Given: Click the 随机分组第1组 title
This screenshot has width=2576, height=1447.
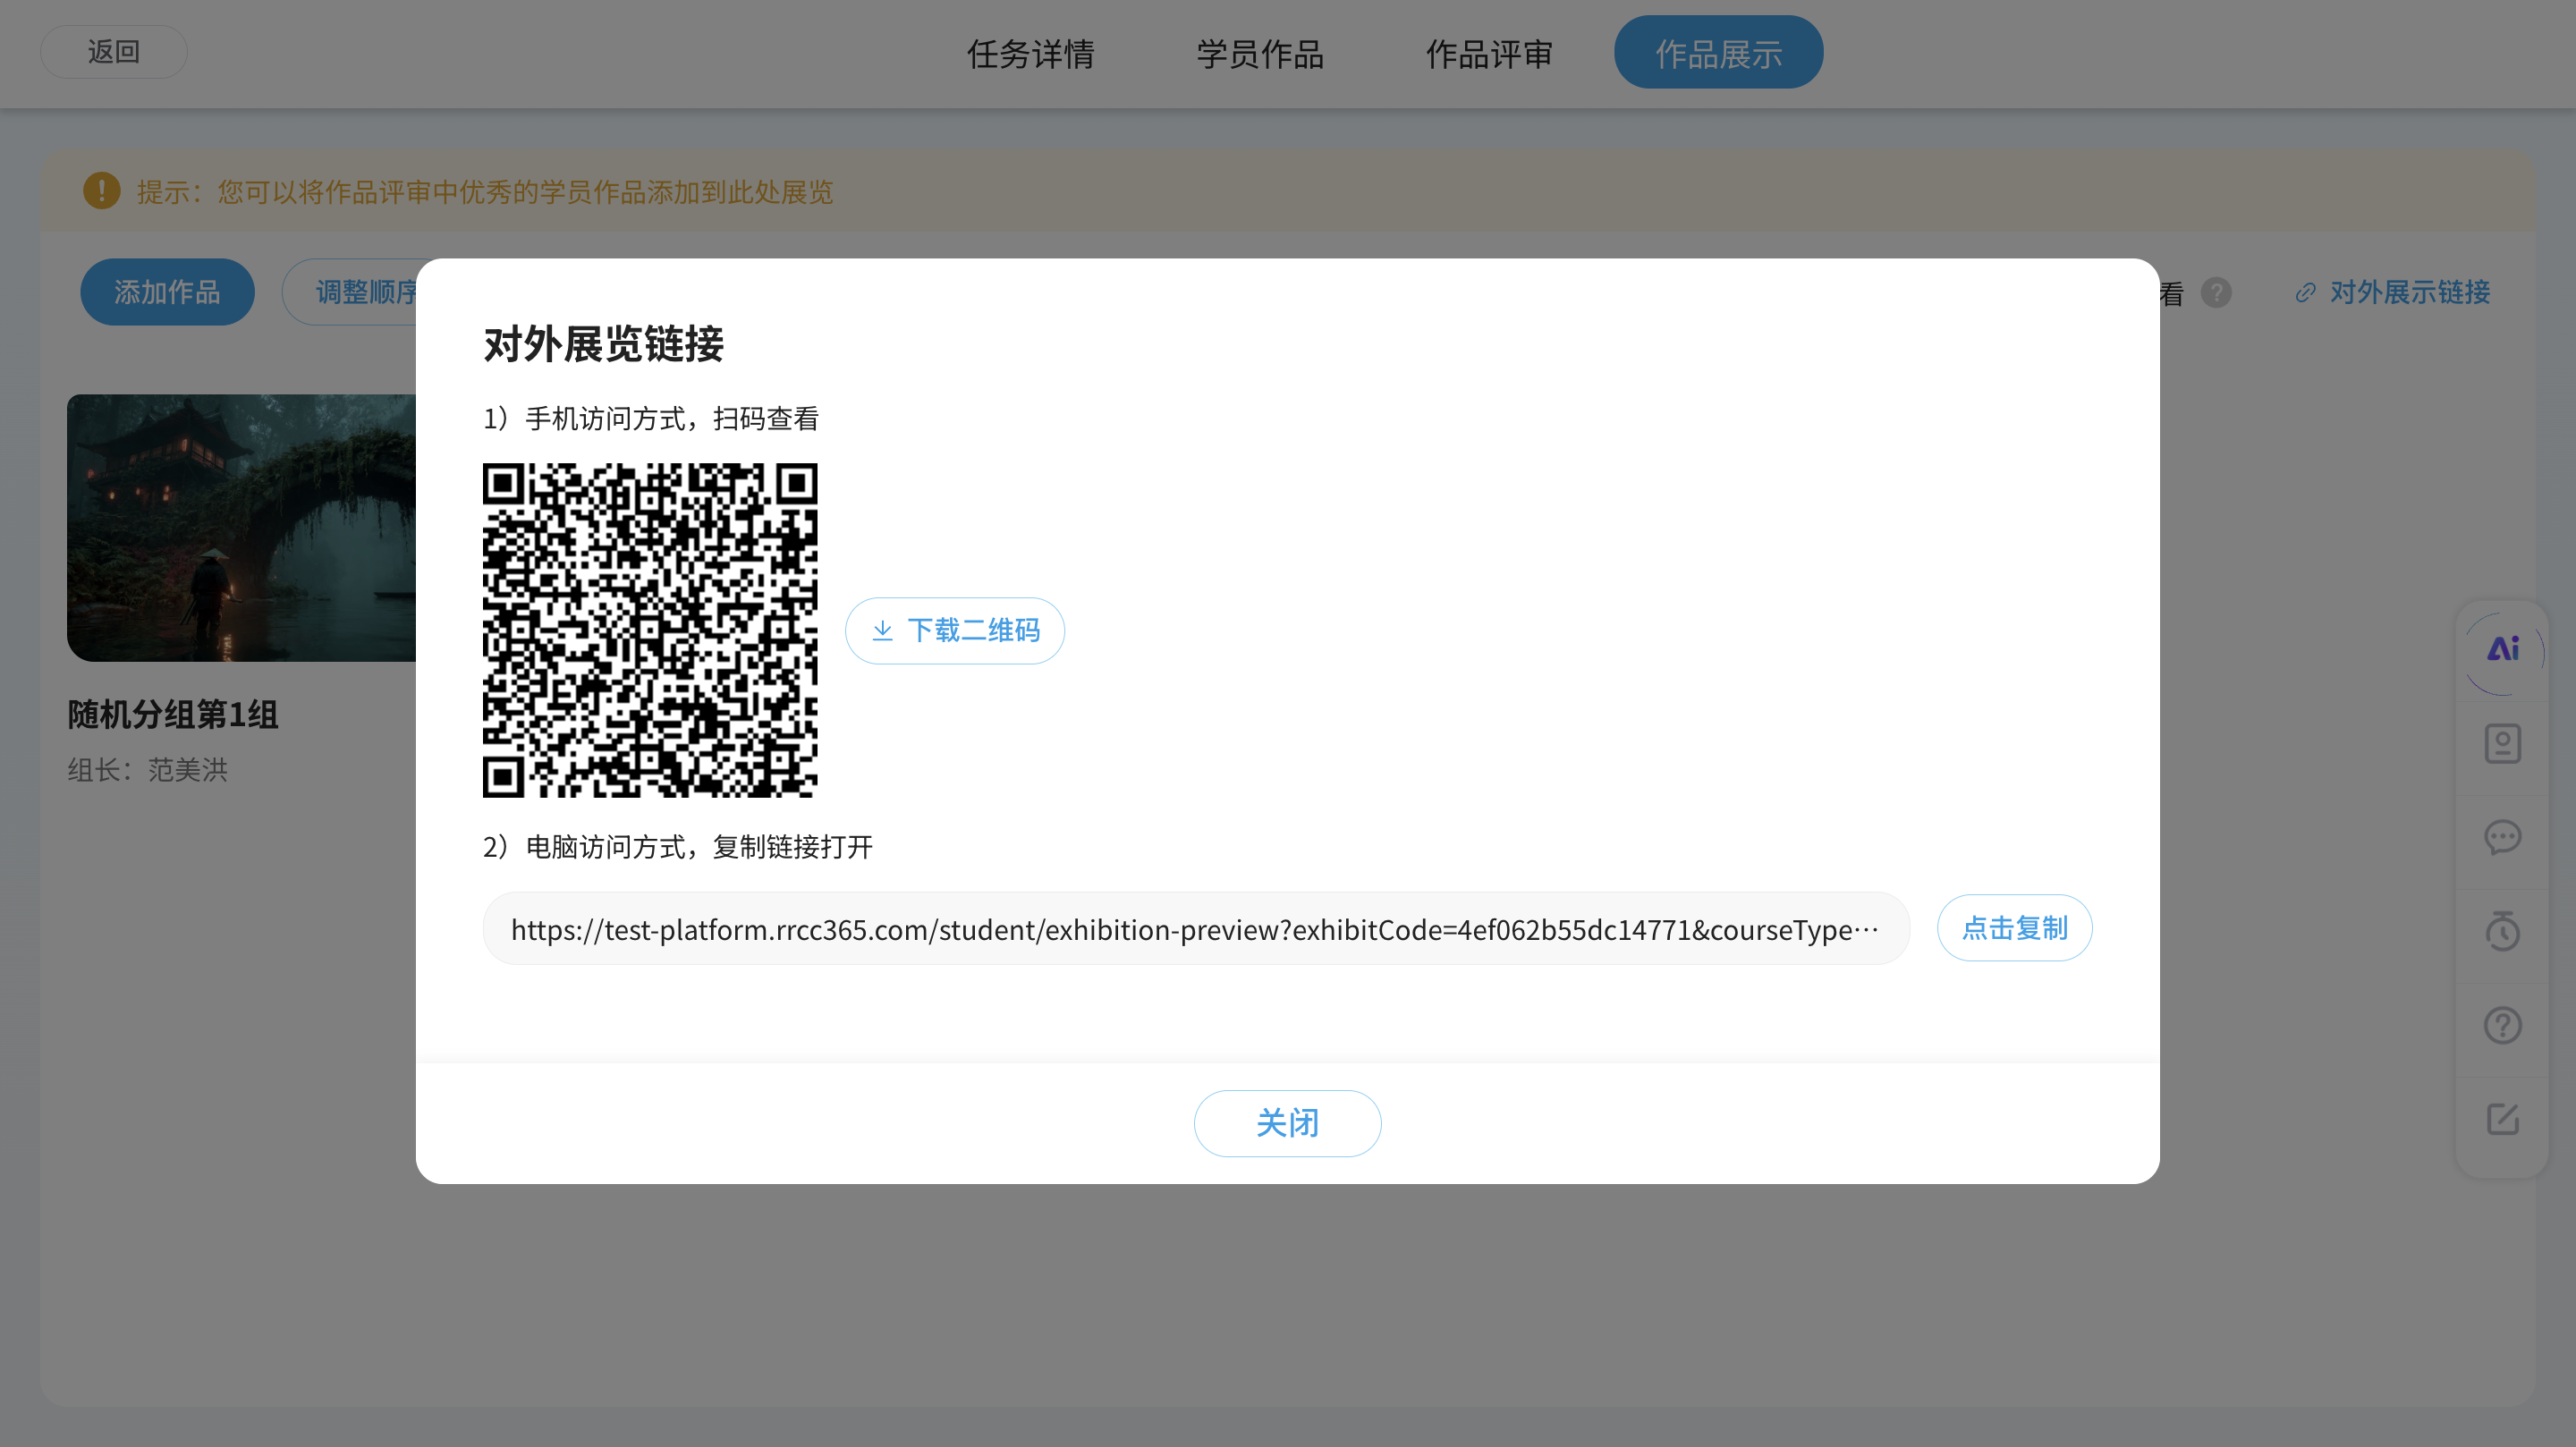Looking at the screenshot, I should (173, 715).
